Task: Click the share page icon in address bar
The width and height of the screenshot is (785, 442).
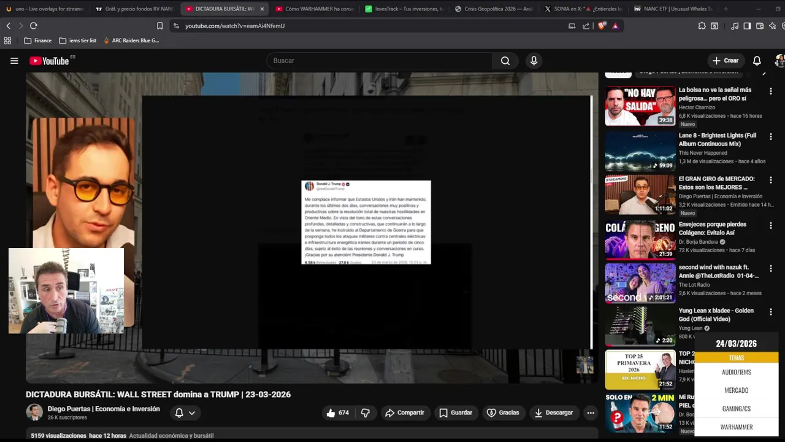Action: (x=586, y=26)
